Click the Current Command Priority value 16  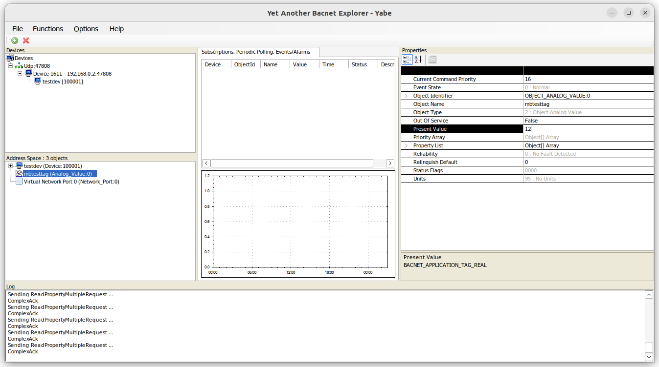(527, 79)
